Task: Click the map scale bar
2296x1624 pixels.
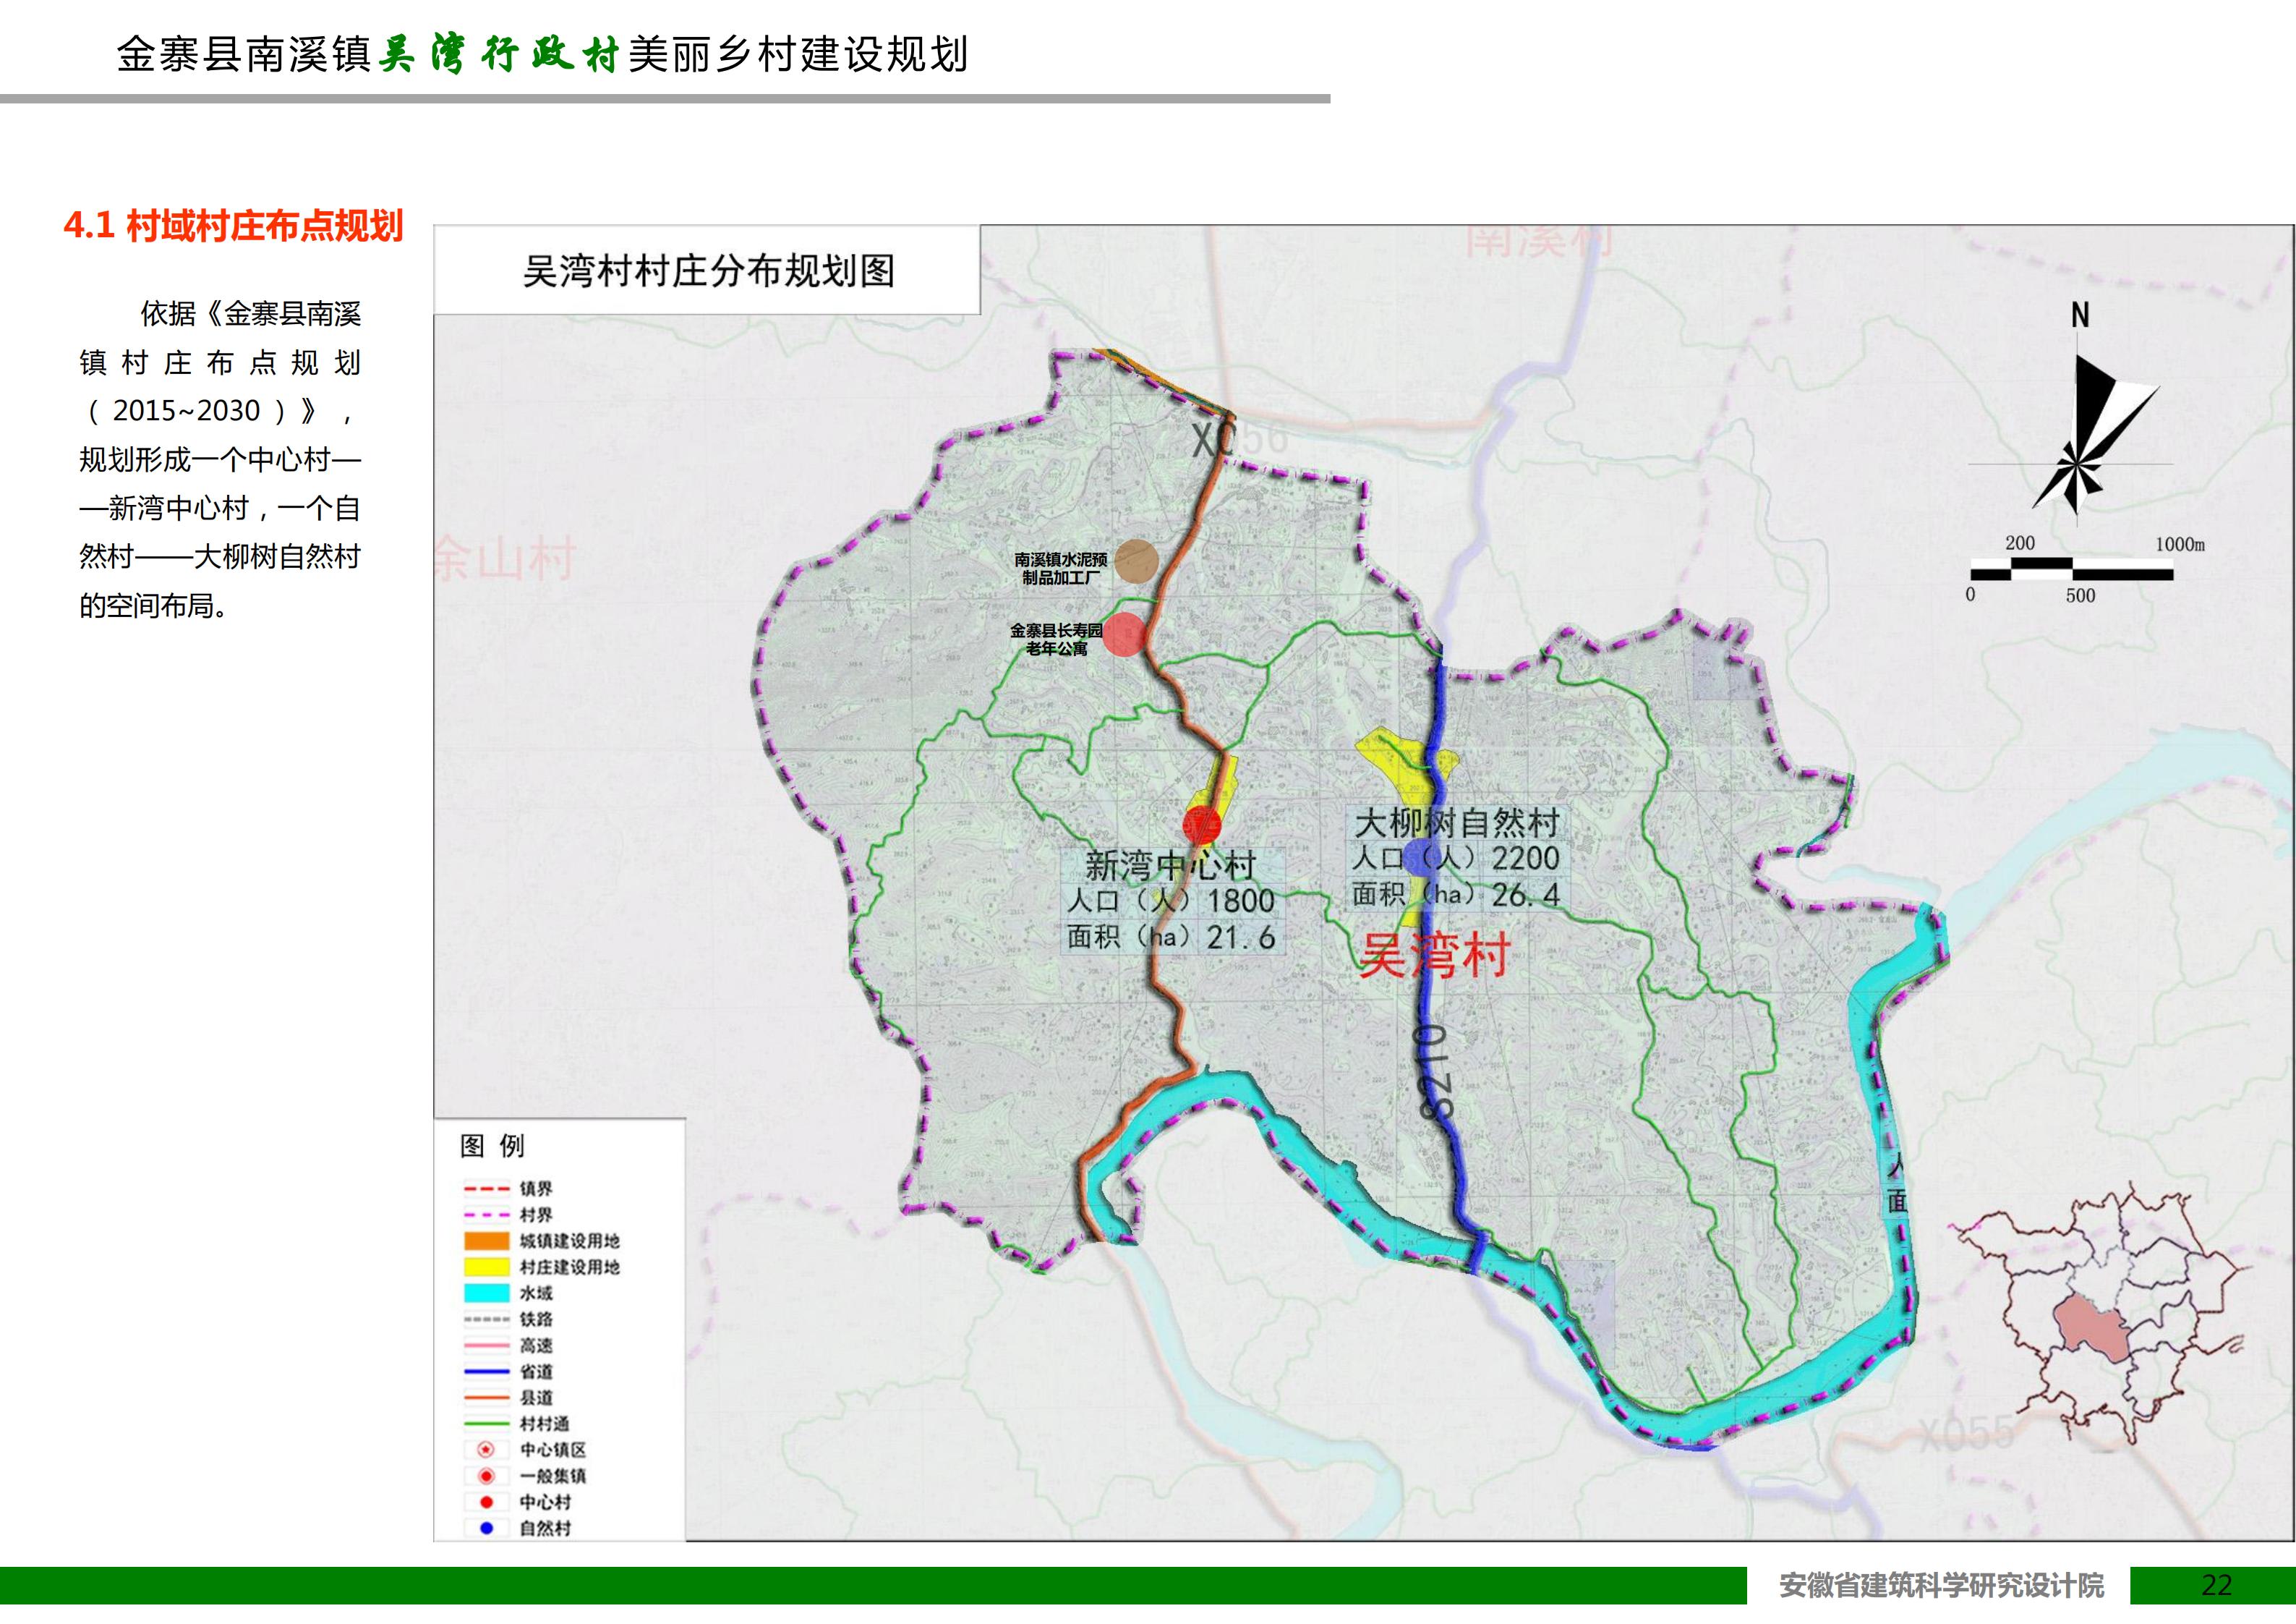Action: click(x=2071, y=570)
